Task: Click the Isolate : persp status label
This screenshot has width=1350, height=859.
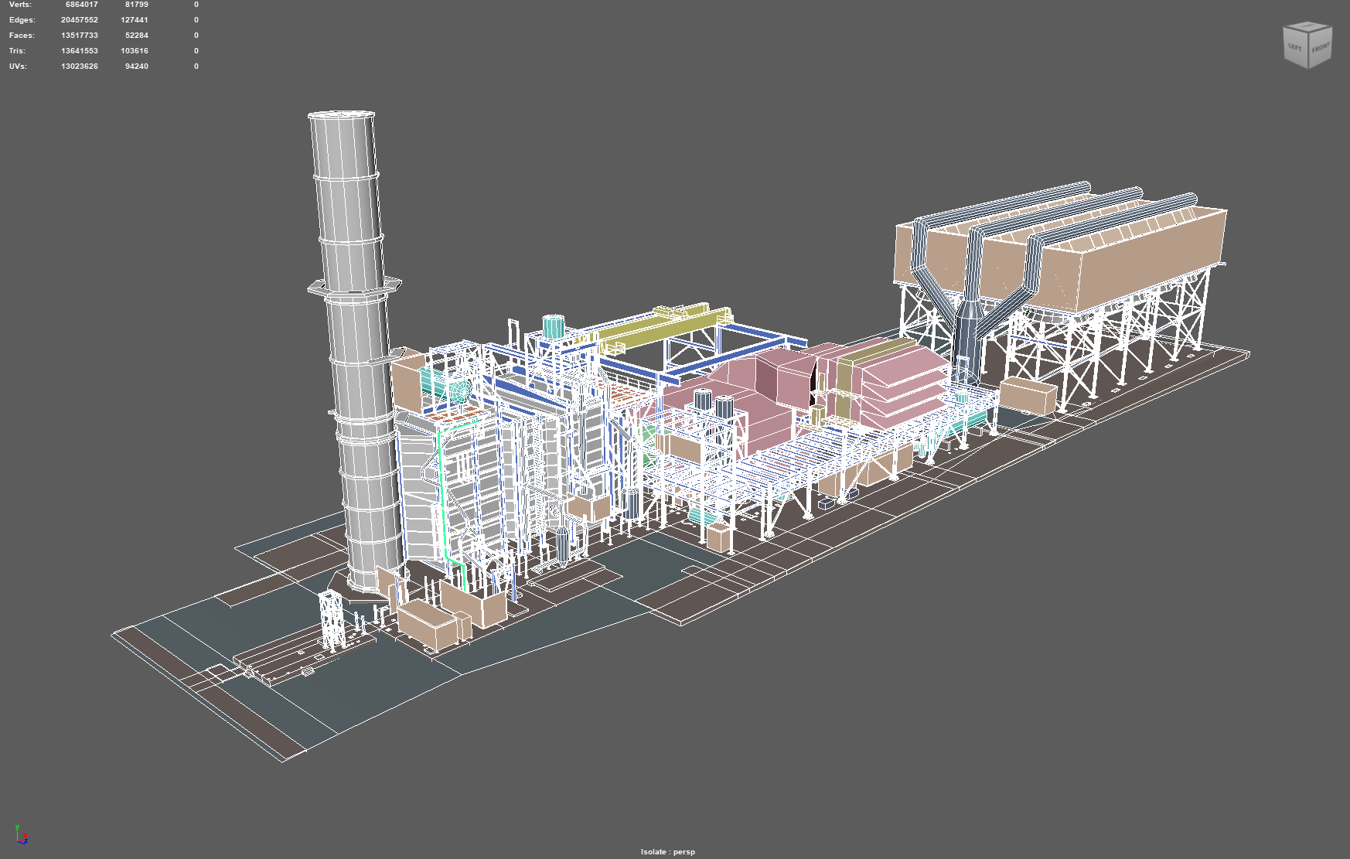Action: click(668, 851)
